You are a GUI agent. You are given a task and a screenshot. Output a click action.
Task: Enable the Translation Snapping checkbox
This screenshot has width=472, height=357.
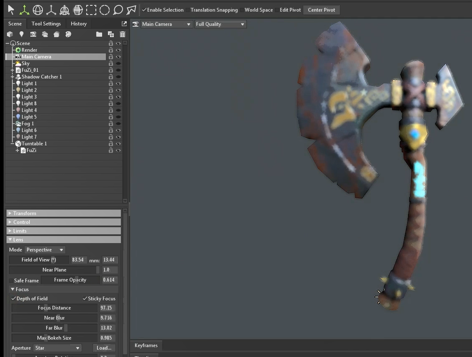(187, 10)
